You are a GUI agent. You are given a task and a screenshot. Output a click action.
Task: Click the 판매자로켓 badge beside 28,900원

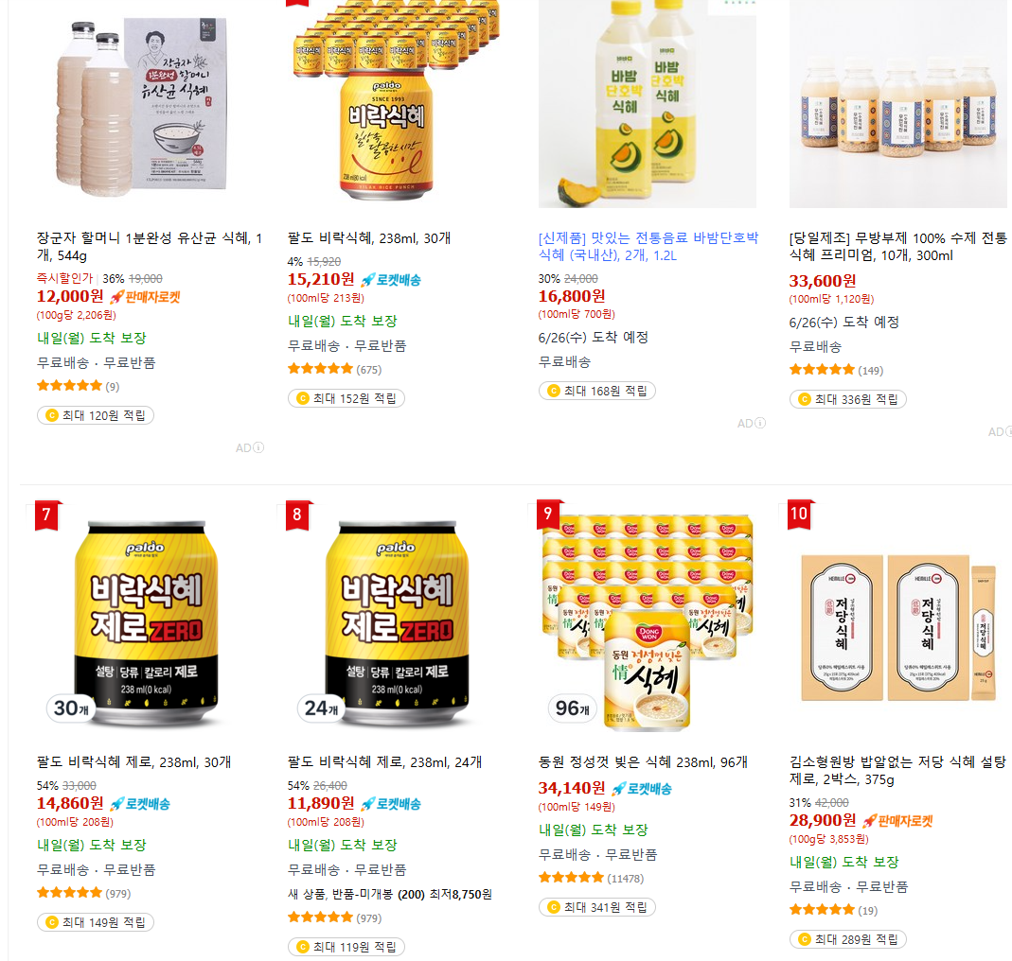coord(897,821)
